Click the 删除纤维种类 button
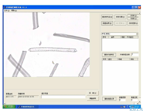 109,55
